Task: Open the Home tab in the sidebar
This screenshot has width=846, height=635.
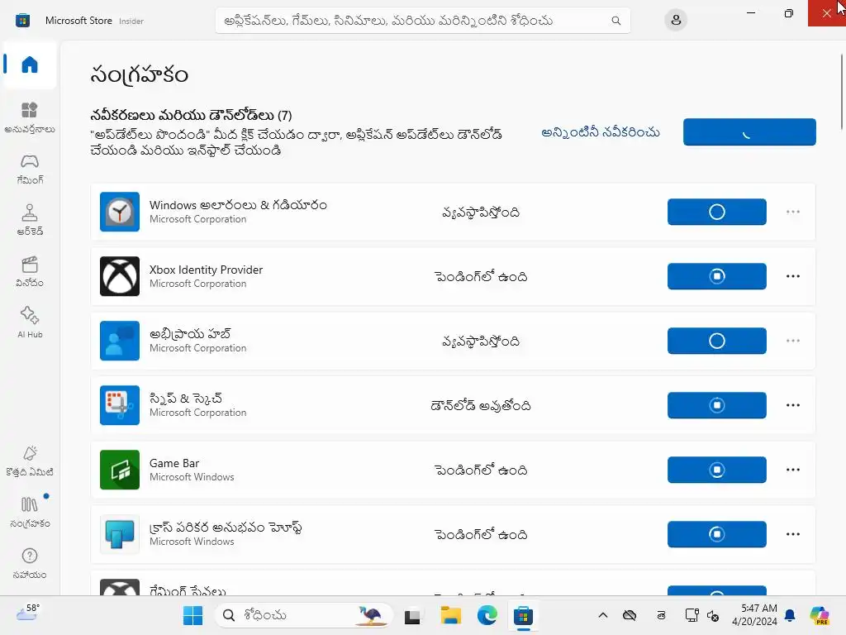Action: 30,64
